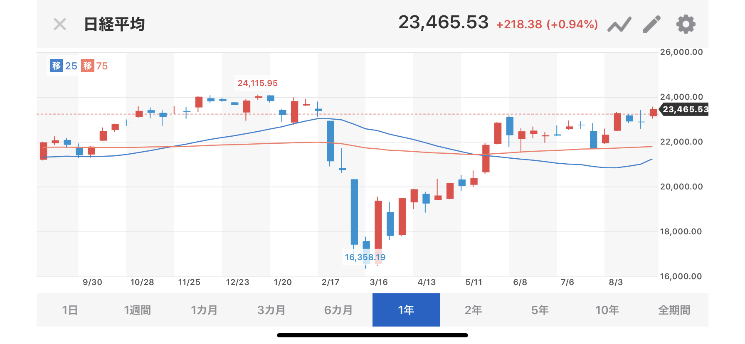The image size is (745, 344).
Task: Select the 3カ月 time range
Action: tap(271, 310)
